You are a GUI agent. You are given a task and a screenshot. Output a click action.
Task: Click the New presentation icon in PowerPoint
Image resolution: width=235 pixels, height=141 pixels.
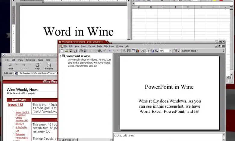tap(62, 51)
